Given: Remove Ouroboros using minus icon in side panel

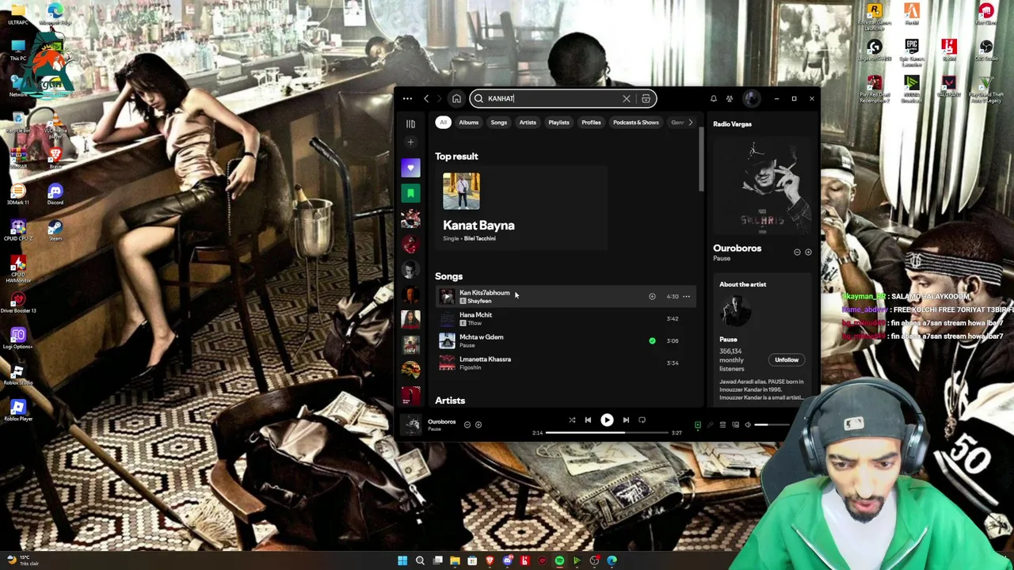Looking at the screenshot, I should [x=797, y=253].
